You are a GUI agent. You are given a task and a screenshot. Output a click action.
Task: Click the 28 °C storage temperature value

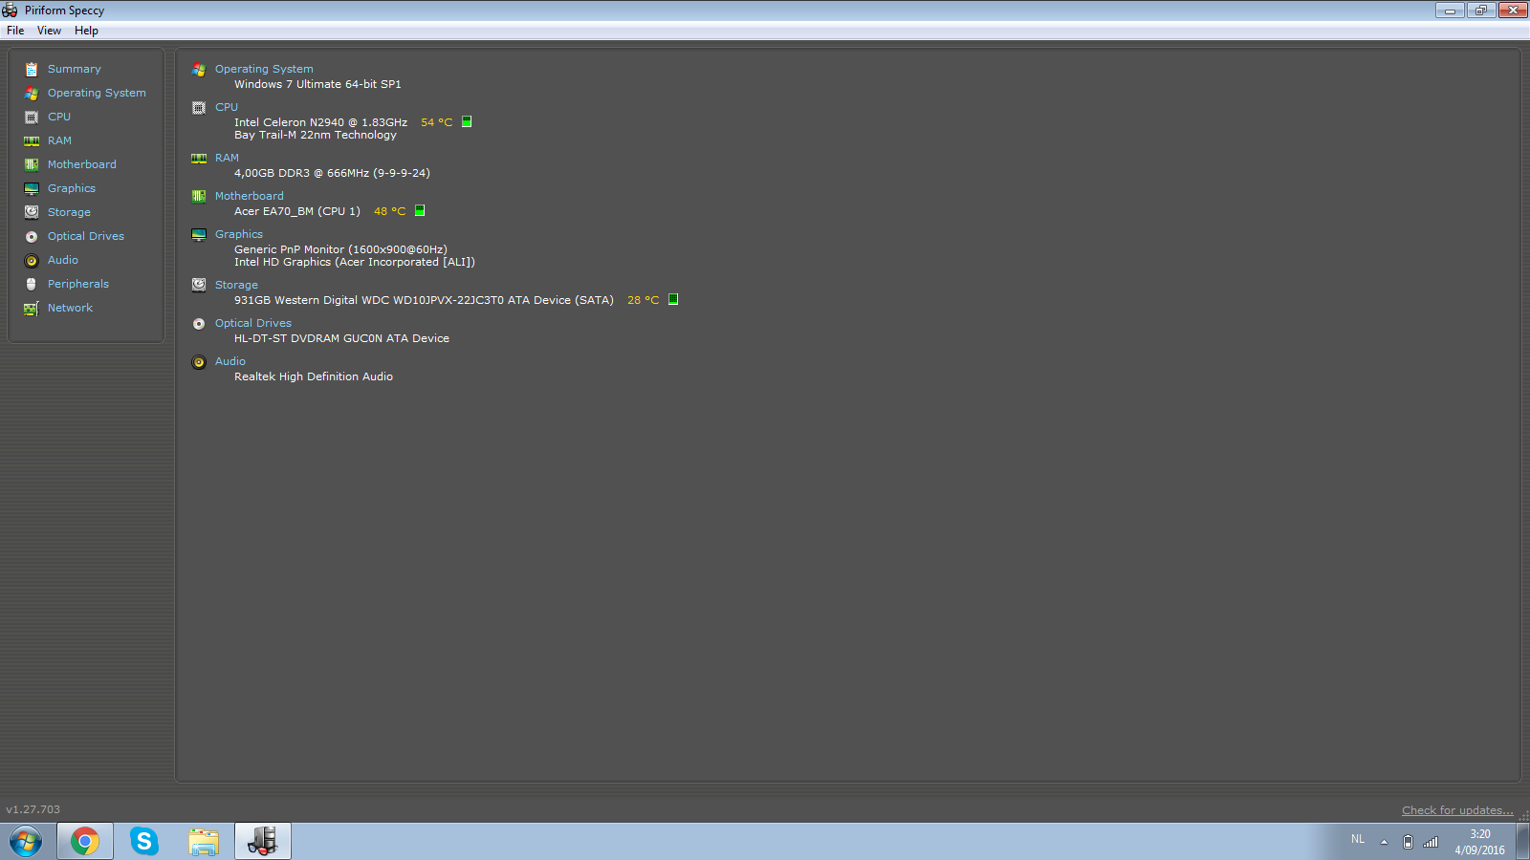click(x=644, y=300)
